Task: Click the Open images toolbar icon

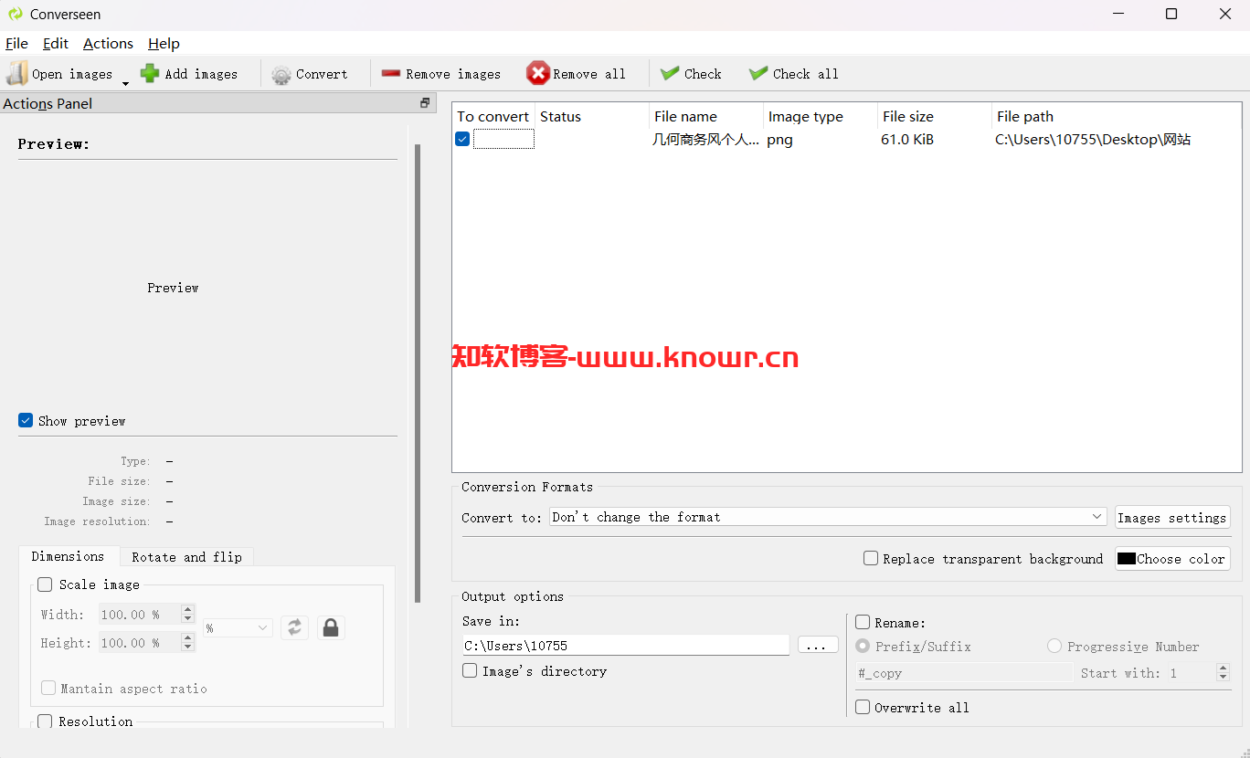Action: 17,74
